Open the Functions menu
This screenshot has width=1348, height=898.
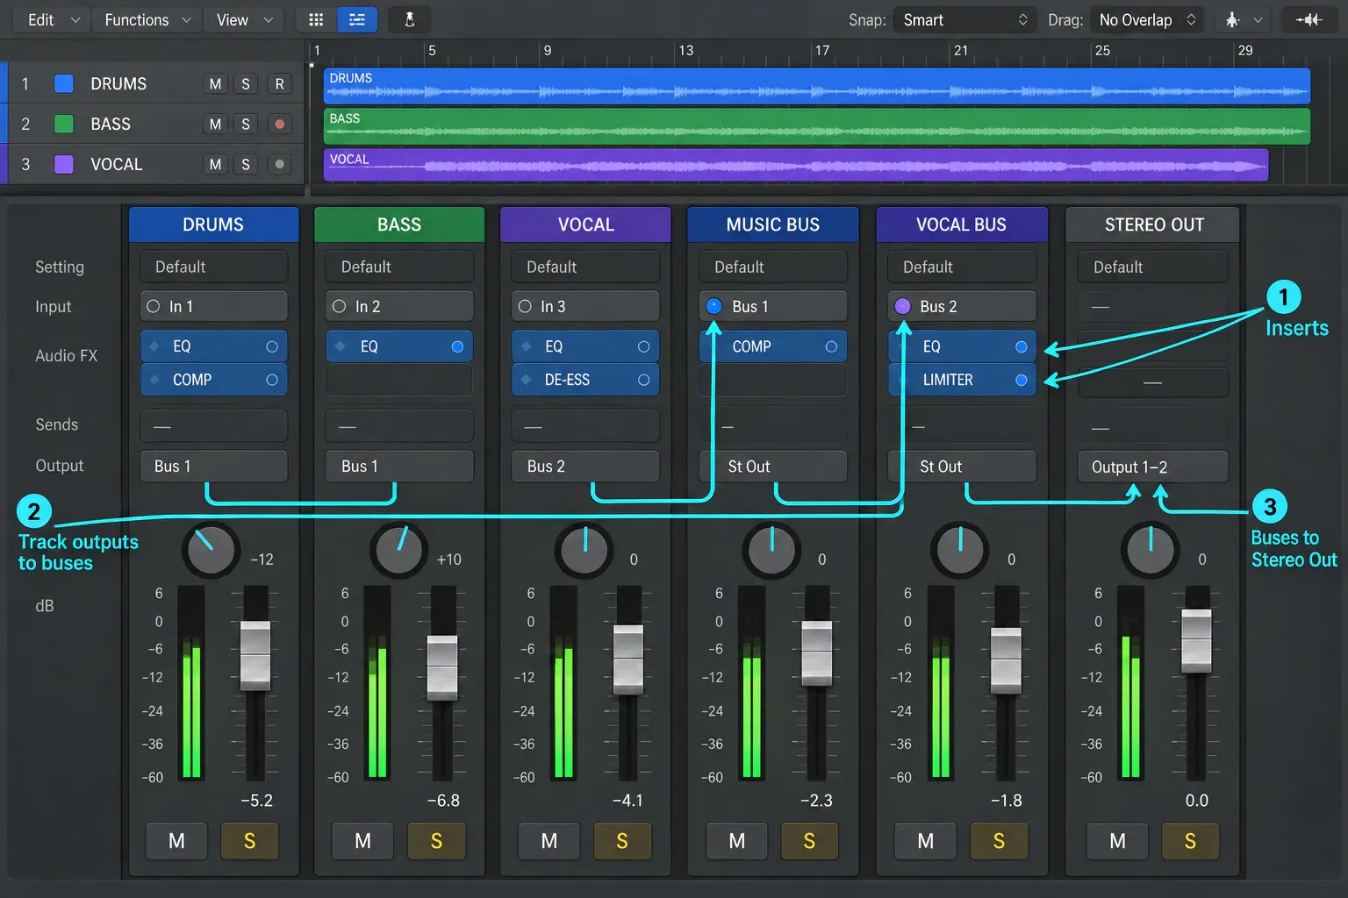click(147, 19)
